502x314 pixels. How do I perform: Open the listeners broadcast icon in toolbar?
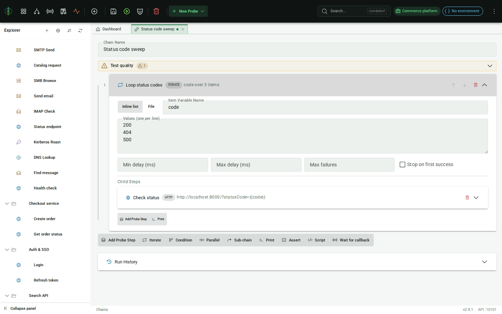(x=50, y=11)
